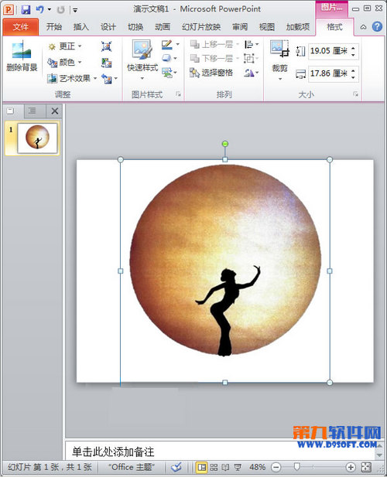This screenshot has width=387, height=477.
Task: Switch to the 切换 Transitions tab
Action: (x=135, y=27)
